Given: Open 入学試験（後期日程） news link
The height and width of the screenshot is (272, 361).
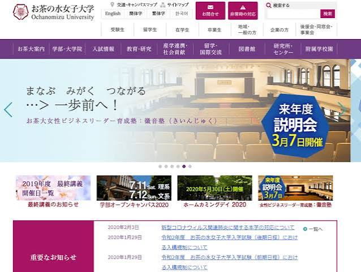Looking at the screenshot, I should 230,243.
